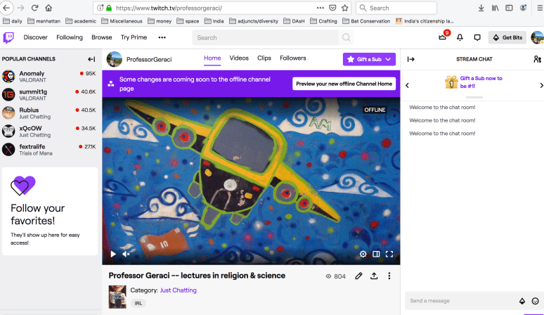Screen dimensions: 544x315
Task: Click Preview your new offline Channel Home
Action: [344, 84]
